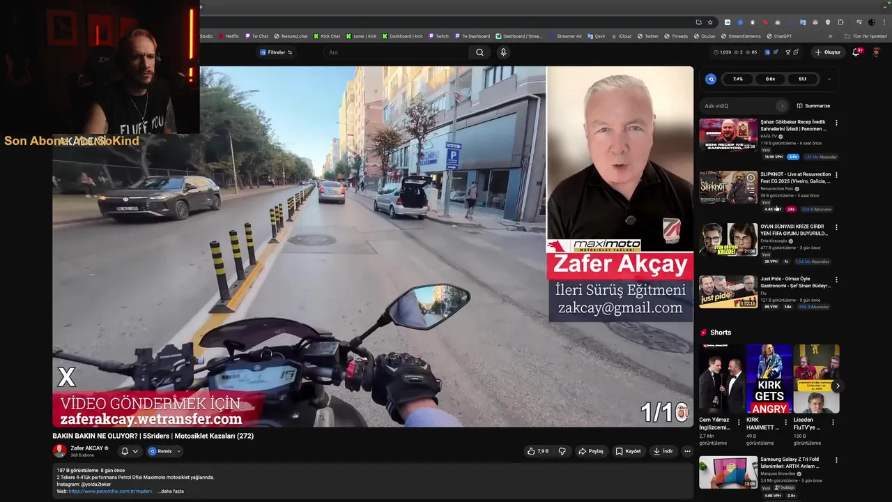
Task: Open the Kafa TV channel name
Action: [x=768, y=136]
